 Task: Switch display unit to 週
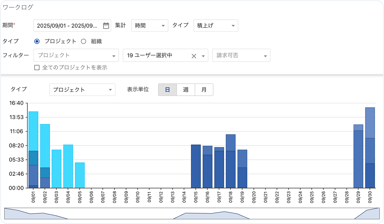[x=186, y=90]
